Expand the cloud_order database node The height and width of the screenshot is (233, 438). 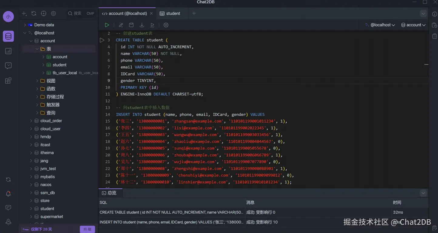point(31,121)
